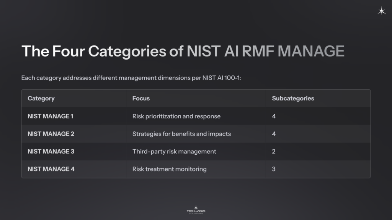Select 'Risk prioritization and response' text
392x220 pixels.
click(176, 116)
